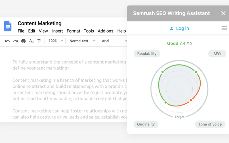Click the orange point on the score ring
The image size is (229, 143).
[x=191, y=100]
